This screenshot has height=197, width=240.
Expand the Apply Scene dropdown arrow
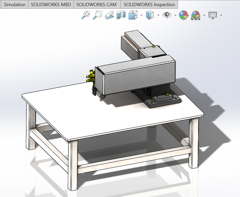coord(204,15)
